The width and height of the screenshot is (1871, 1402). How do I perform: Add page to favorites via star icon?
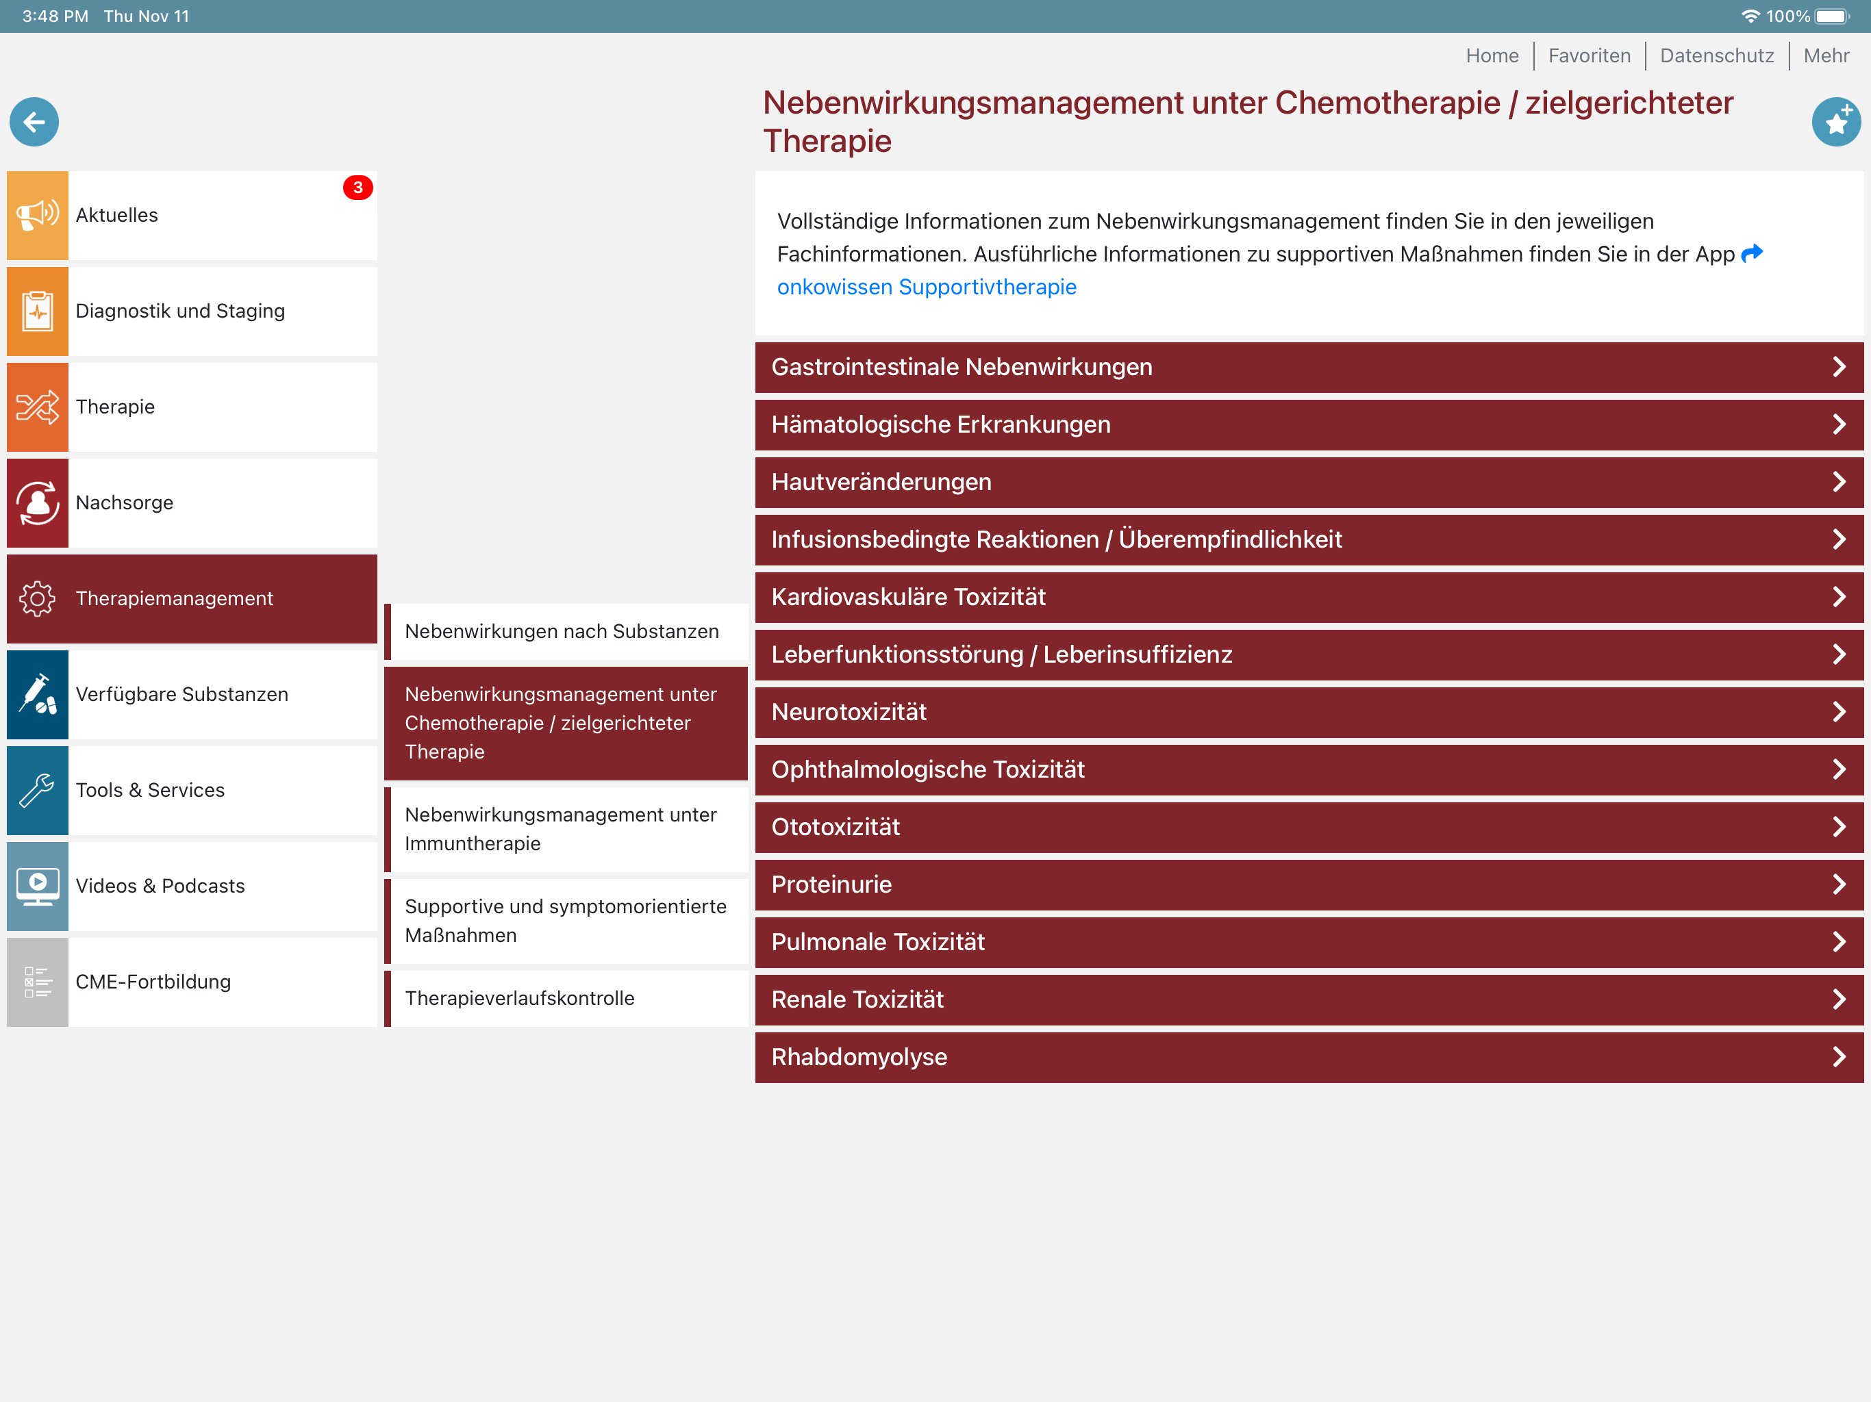[1835, 123]
